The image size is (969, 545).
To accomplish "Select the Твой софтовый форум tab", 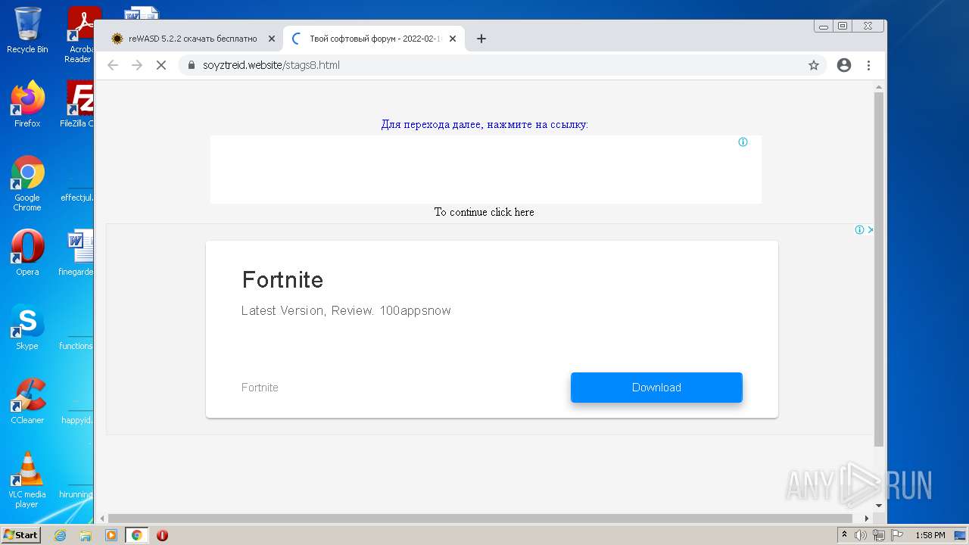I will (374, 39).
